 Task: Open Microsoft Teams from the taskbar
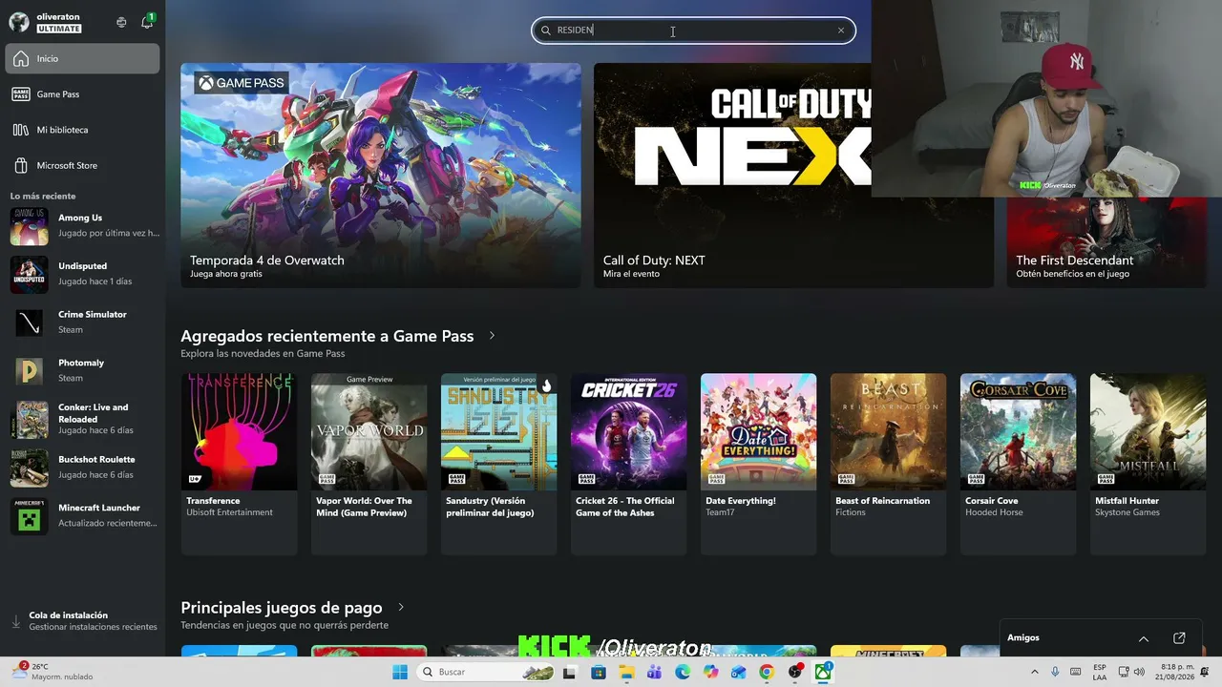[655, 672]
